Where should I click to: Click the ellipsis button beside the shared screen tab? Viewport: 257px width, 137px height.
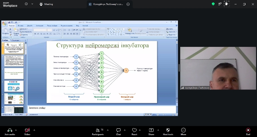tap(128, 4)
